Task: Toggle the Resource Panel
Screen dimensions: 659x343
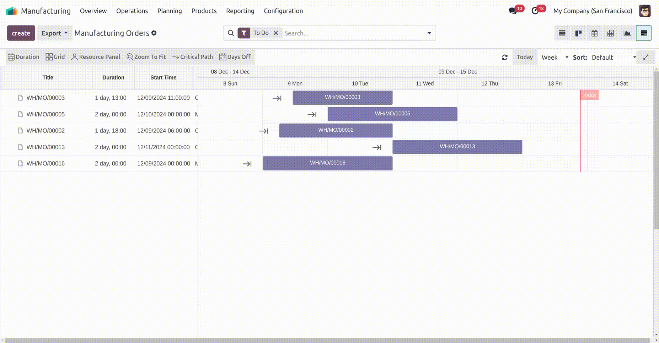Action: pos(96,57)
